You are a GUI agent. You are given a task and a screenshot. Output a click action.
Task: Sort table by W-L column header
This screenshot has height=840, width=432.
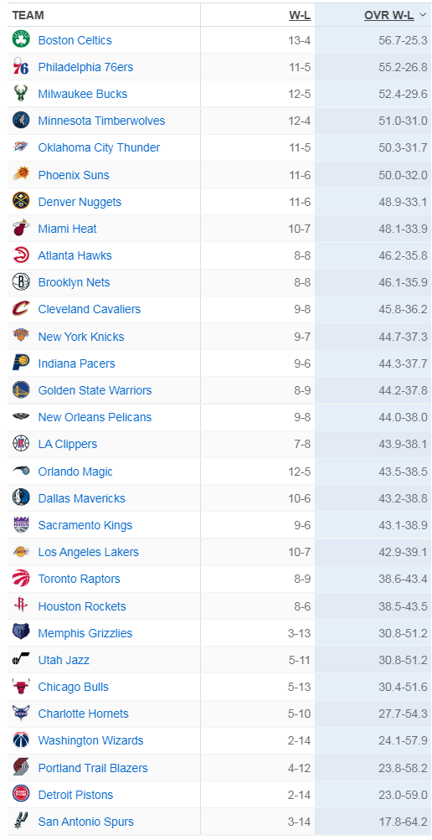point(300,16)
